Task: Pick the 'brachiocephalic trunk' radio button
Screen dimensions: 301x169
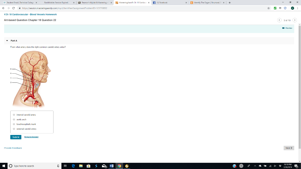Action: [14, 124]
